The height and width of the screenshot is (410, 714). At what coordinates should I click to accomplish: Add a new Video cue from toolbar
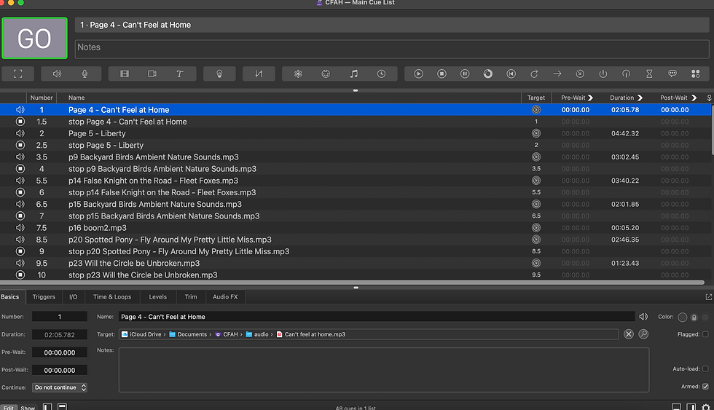tap(125, 74)
